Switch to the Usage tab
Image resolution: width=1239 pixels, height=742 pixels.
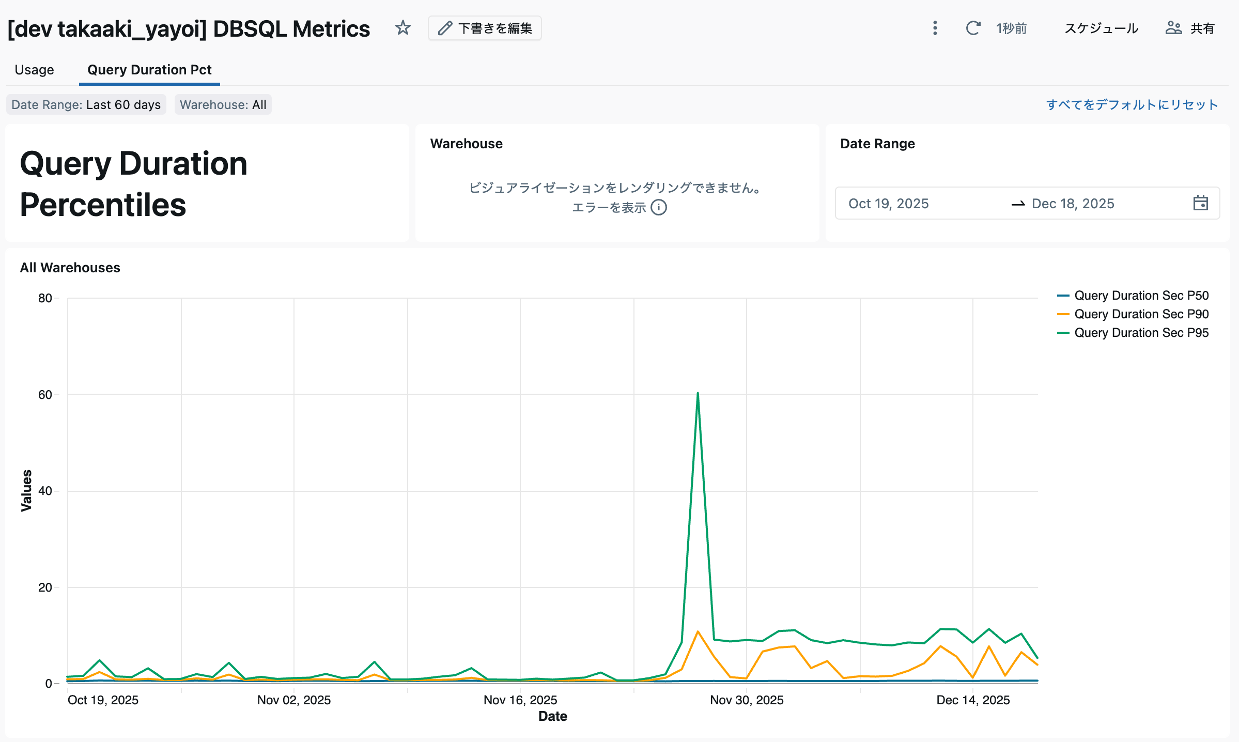coord(34,70)
